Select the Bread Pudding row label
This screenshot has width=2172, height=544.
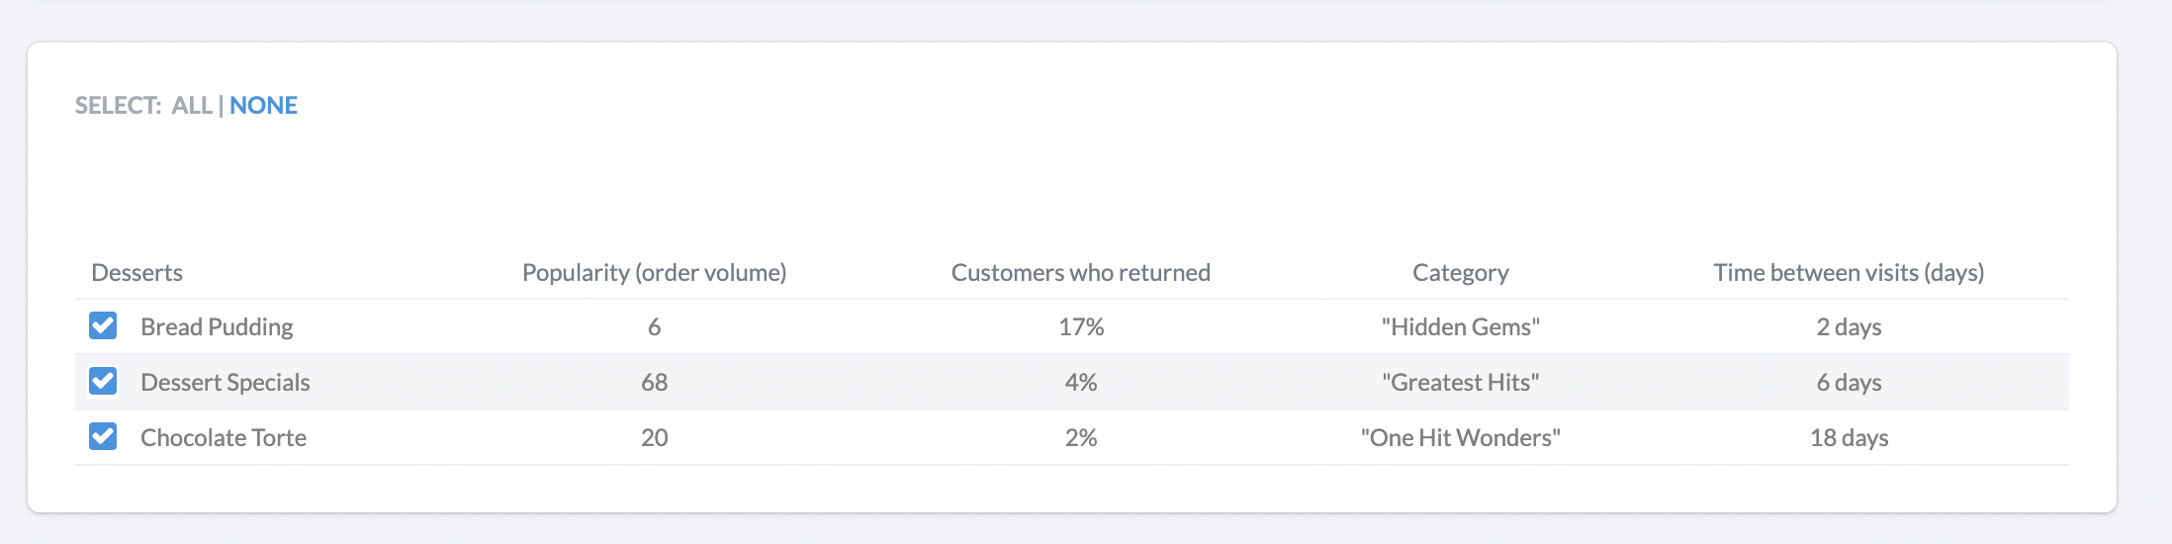coord(217,326)
